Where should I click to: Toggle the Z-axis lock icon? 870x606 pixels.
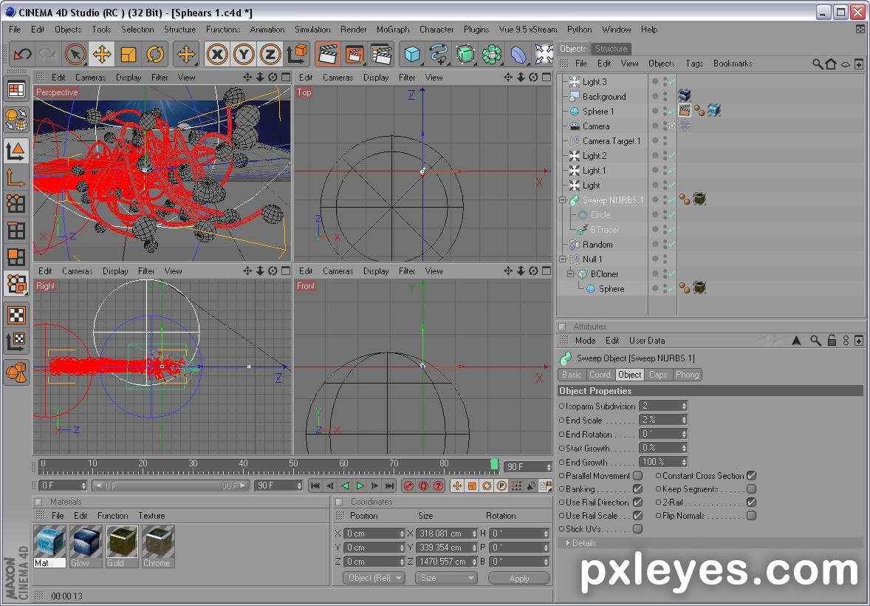(270, 55)
